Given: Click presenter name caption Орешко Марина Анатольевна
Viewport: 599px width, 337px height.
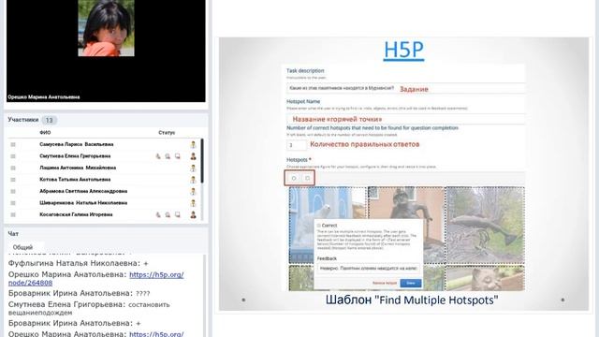Looking at the screenshot, I should tap(44, 97).
